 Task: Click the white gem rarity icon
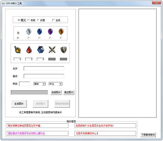(29, 32)
